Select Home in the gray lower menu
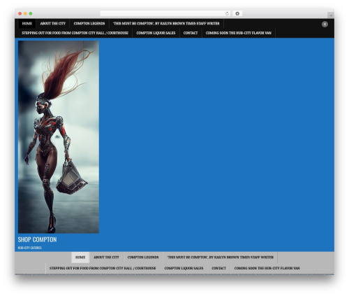The image size is (349, 296). click(80, 258)
